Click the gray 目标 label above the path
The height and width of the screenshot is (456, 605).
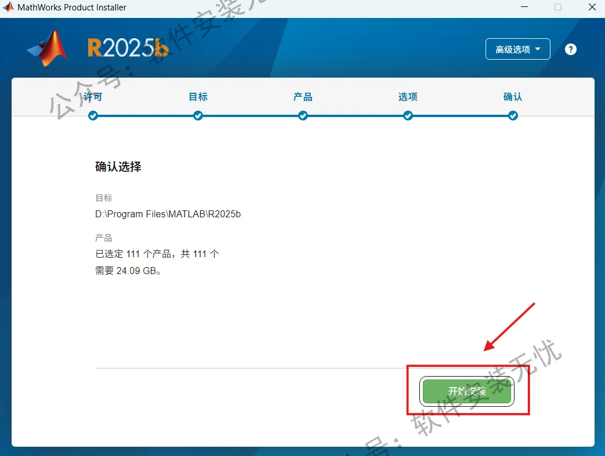104,198
